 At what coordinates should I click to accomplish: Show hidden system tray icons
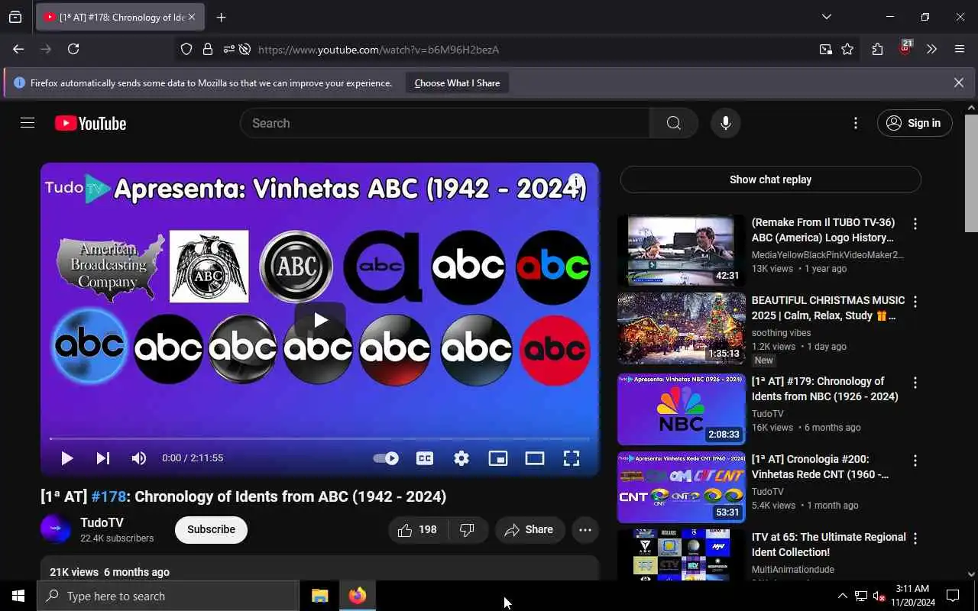(842, 596)
